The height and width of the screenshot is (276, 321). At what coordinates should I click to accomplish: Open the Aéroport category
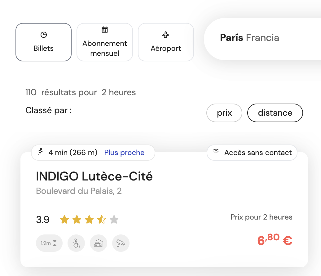[166, 42]
